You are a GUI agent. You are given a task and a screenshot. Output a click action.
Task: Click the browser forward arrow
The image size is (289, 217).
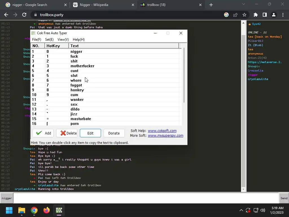[x=15, y=15]
